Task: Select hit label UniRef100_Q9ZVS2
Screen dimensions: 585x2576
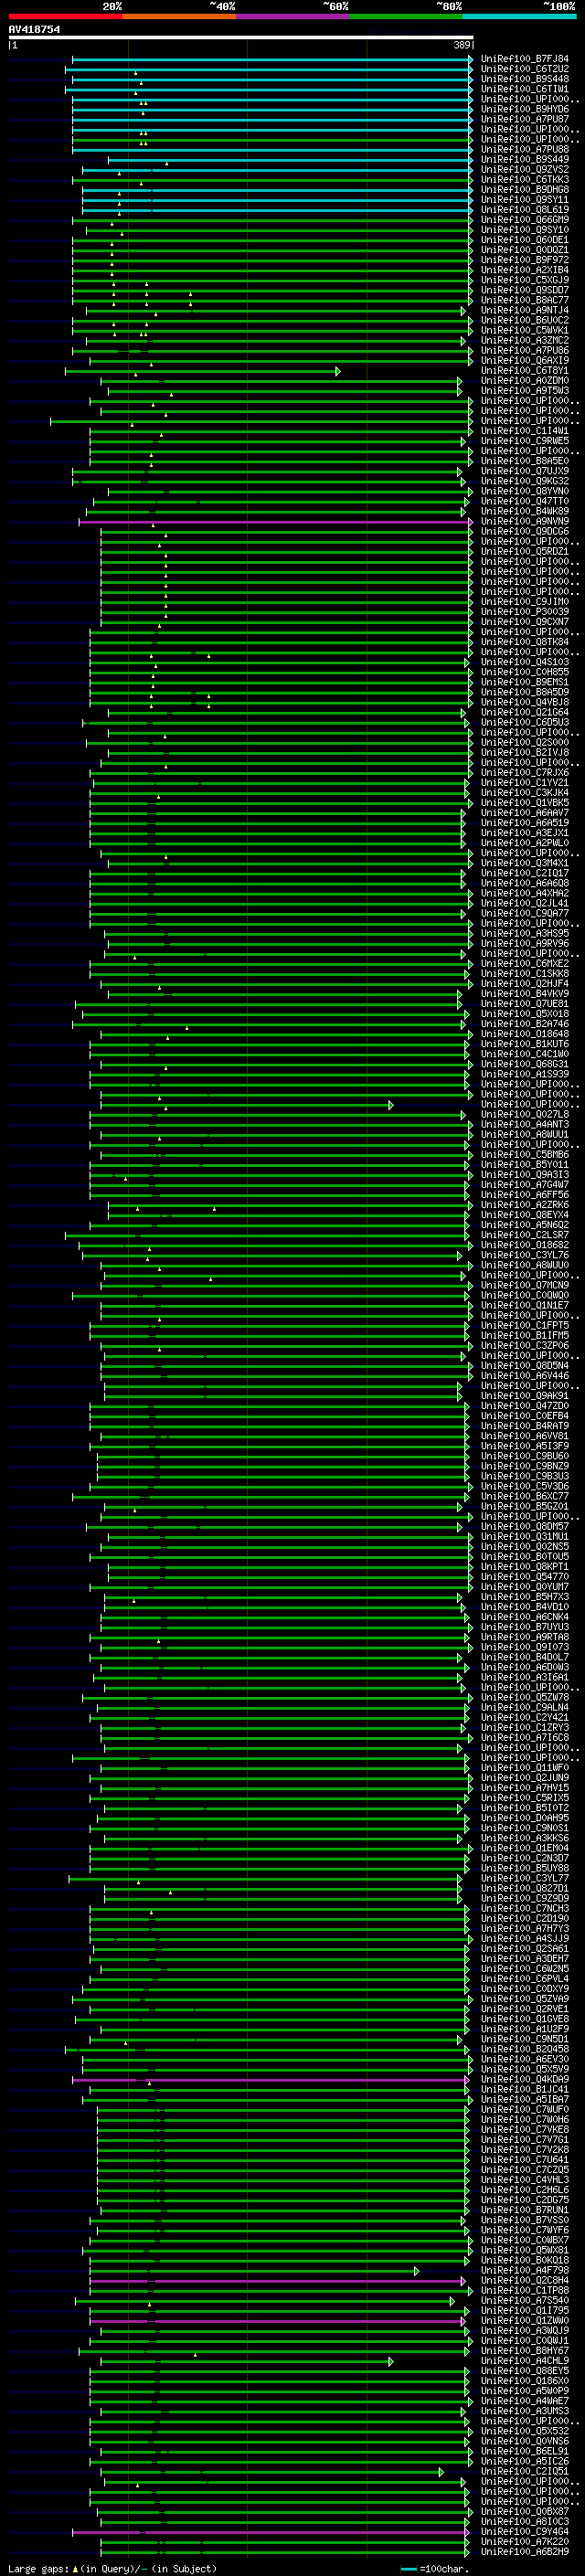Action: (x=525, y=169)
